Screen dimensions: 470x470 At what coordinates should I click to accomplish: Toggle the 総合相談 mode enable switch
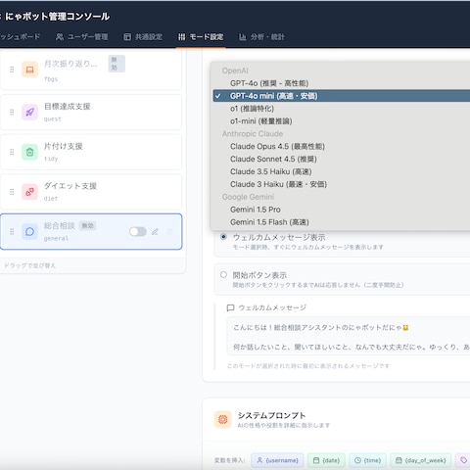click(138, 232)
